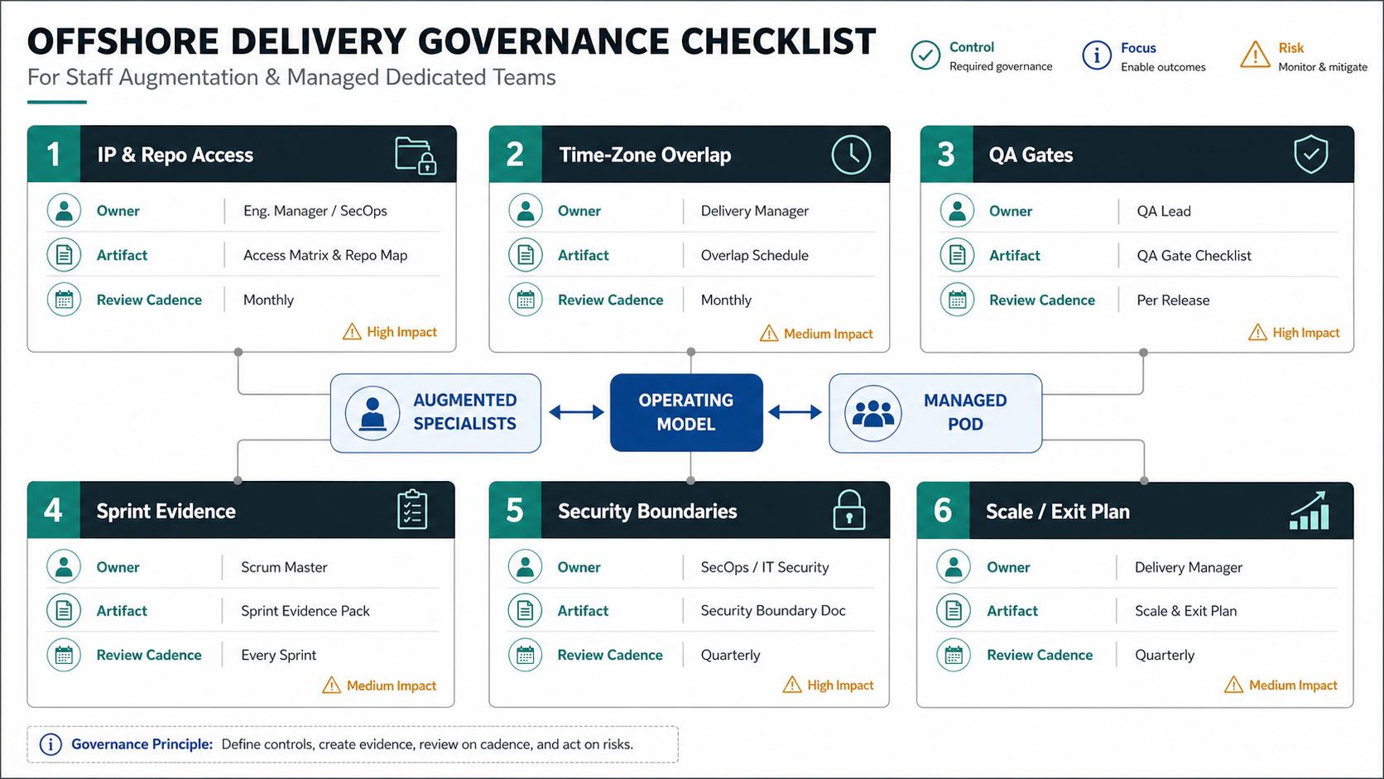The height and width of the screenshot is (779, 1384).
Task: Click the 'SecOps / IT Security' owner value
Action: pos(765,567)
